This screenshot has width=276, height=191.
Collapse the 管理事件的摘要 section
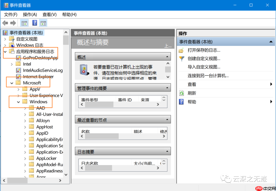coord(167,88)
